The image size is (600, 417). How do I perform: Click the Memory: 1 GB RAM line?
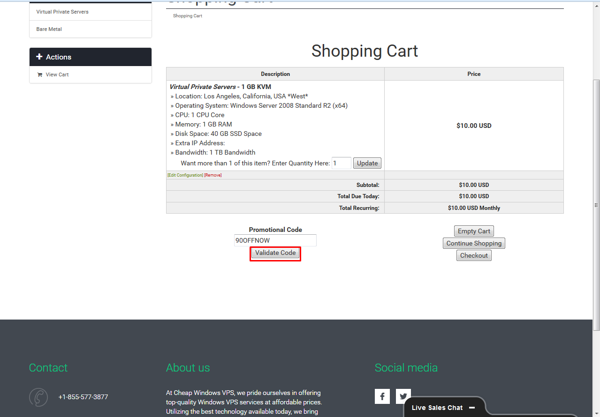pyautogui.click(x=201, y=124)
